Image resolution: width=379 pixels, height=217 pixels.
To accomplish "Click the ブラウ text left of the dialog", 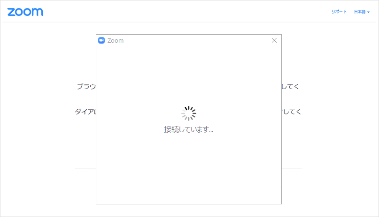I will click(86, 86).
